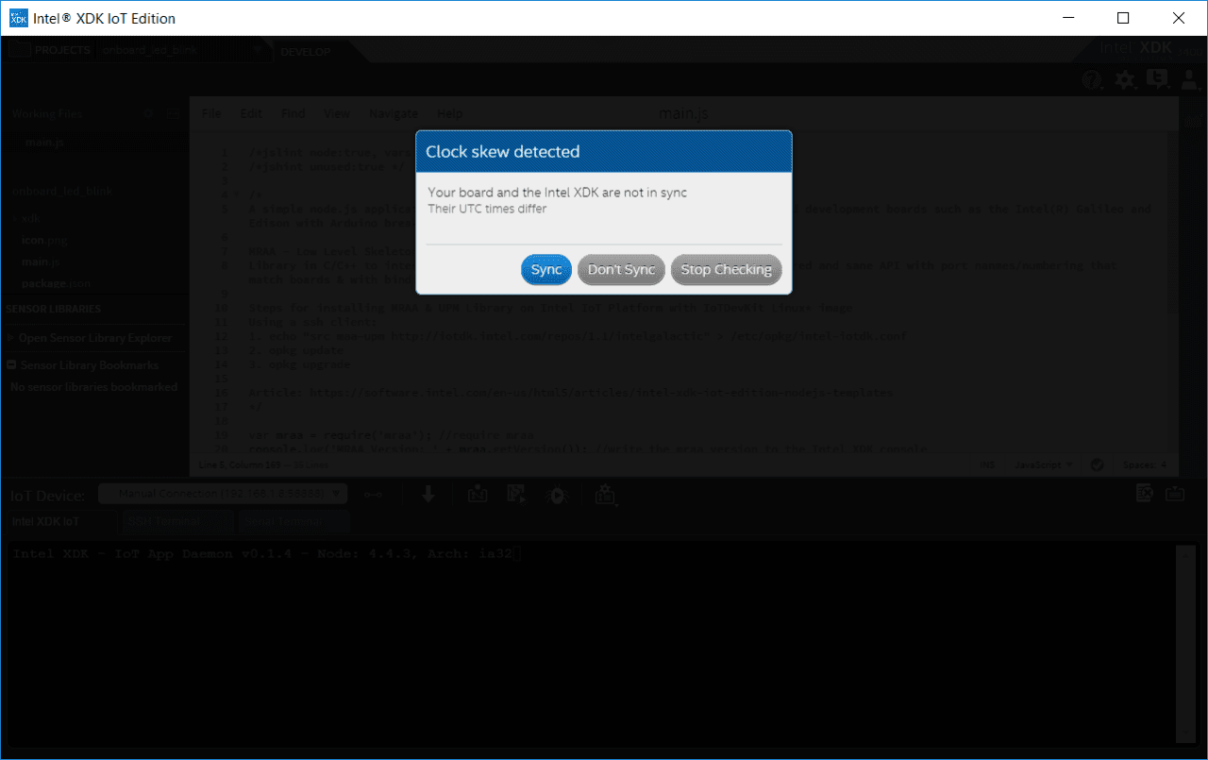Open the Navigate menu
The image size is (1208, 760).
(x=394, y=113)
